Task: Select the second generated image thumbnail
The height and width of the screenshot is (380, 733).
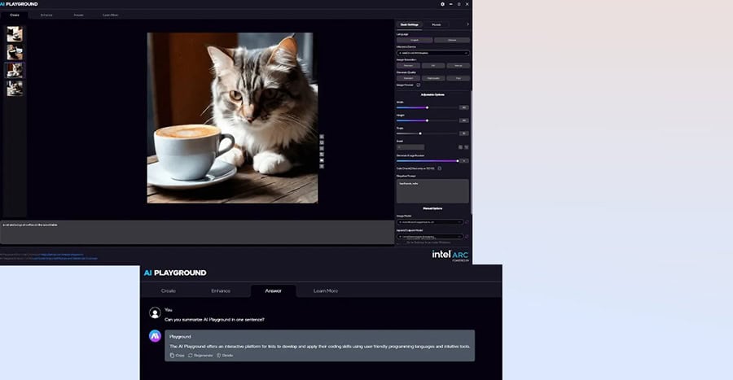Action: [15, 52]
